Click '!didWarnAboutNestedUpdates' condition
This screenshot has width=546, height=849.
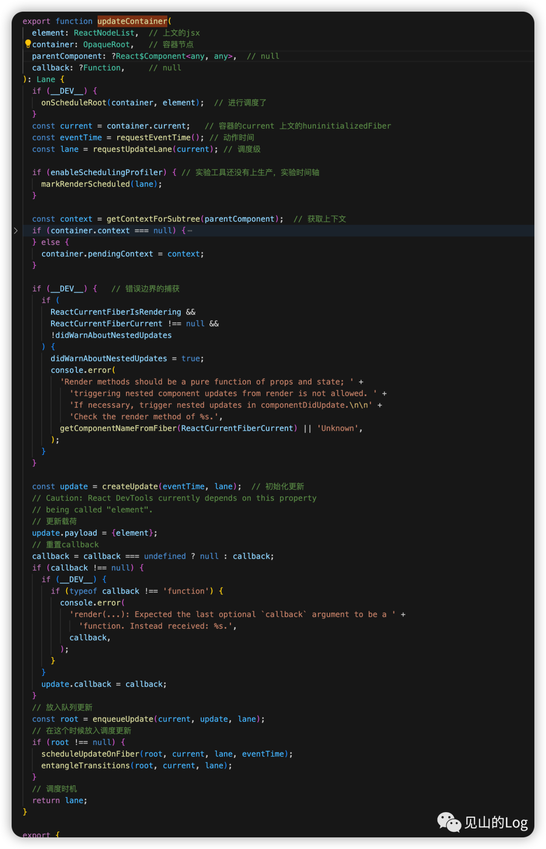[x=111, y=335]
